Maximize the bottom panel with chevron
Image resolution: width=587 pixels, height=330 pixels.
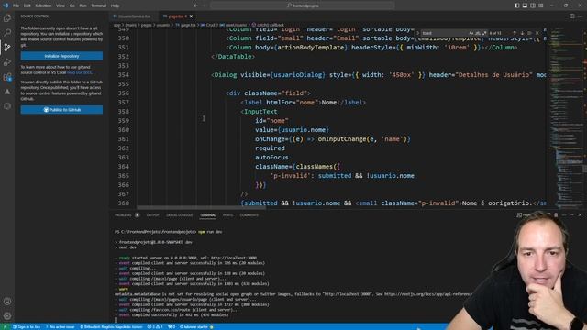(571, 214)
